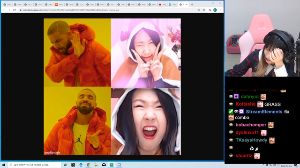Reload the page with the refresh icon
Screen dimensions: 300x168
point(15,10)
